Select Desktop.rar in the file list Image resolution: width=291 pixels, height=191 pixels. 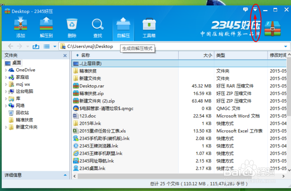point(179,86)
